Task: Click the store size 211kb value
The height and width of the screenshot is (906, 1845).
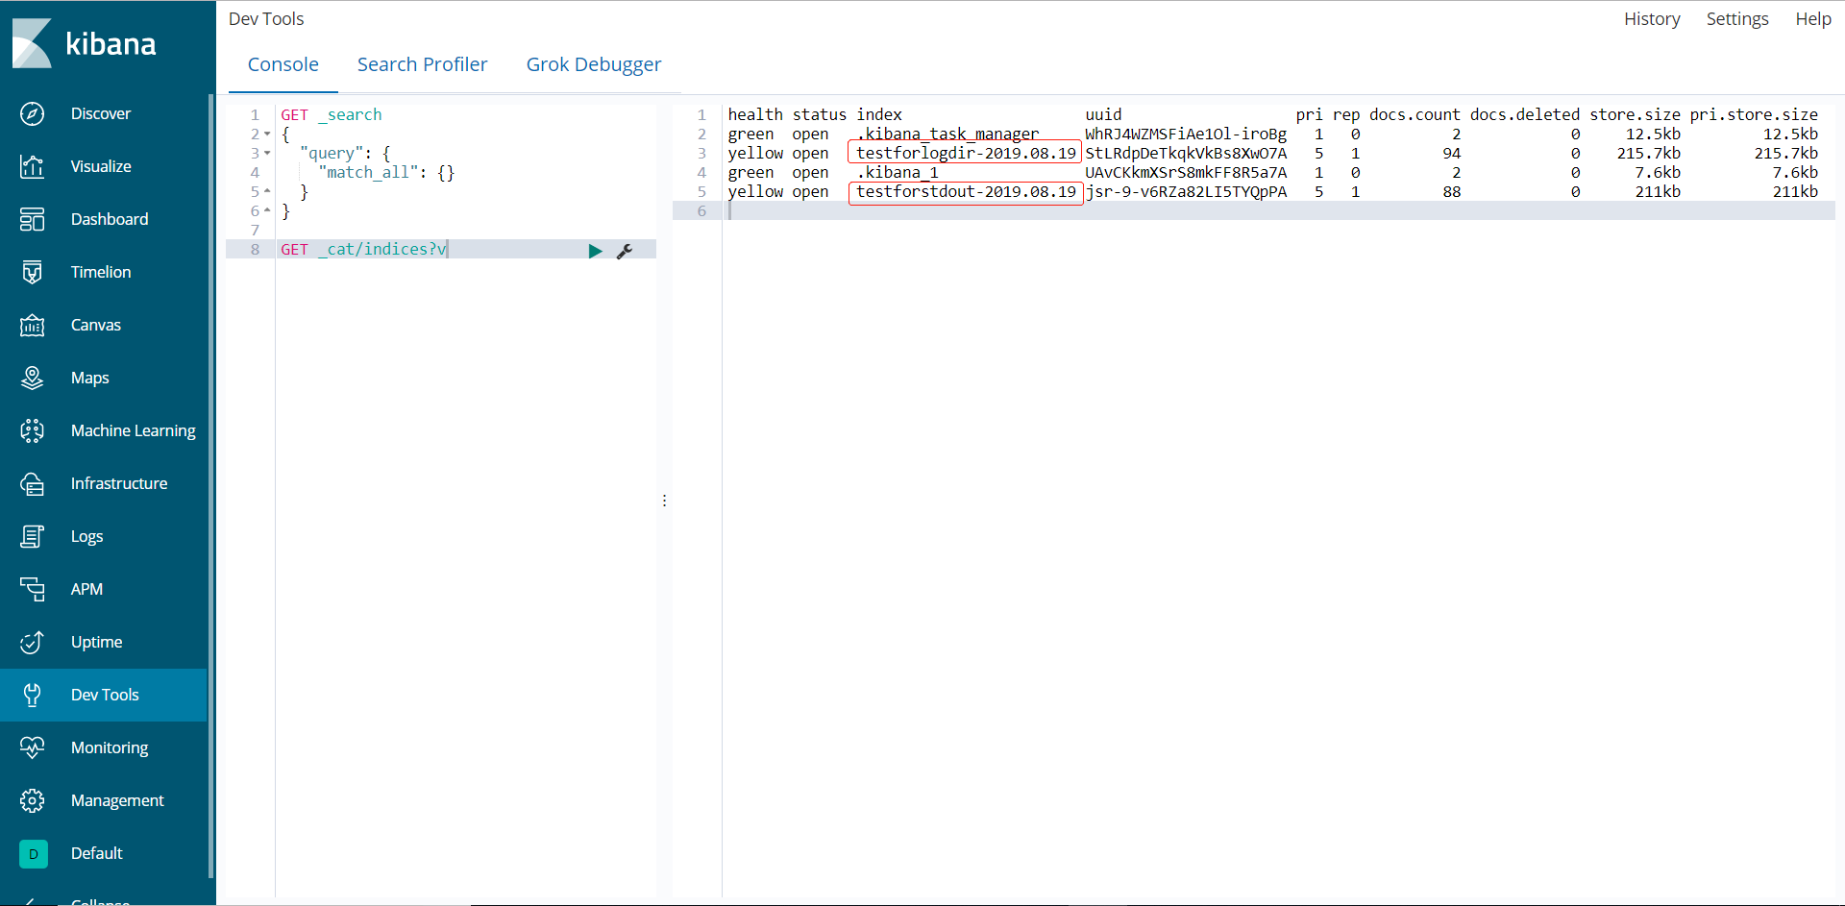Action: point(1658,192)
